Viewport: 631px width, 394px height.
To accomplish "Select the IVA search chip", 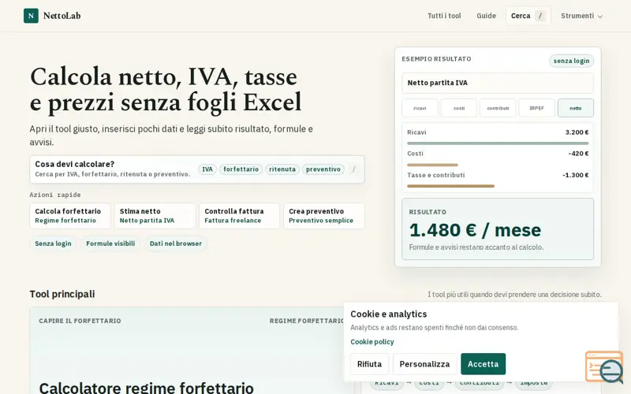I will tap(207, 169).
